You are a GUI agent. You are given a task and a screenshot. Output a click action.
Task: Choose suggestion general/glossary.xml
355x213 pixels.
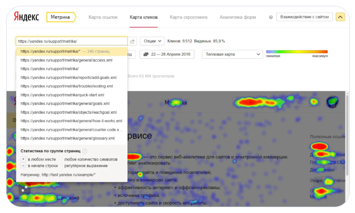click(x=71, y=138)
